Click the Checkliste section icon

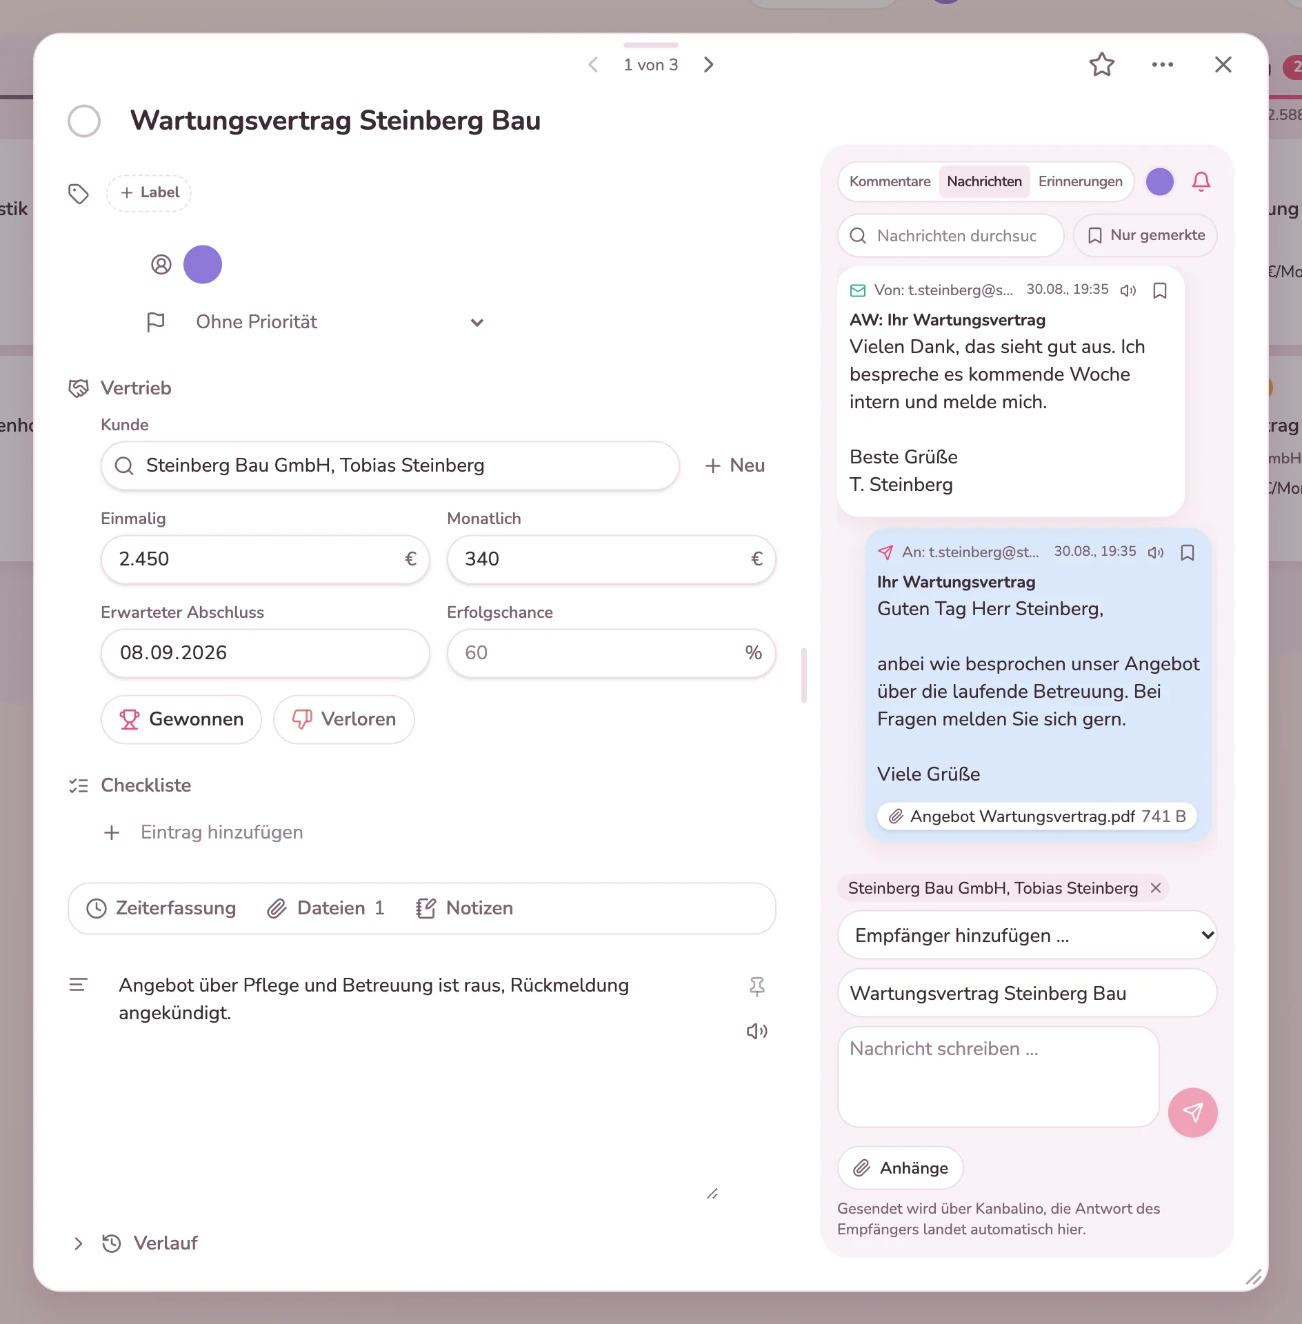pyautogui.click(x=79, y=785)
